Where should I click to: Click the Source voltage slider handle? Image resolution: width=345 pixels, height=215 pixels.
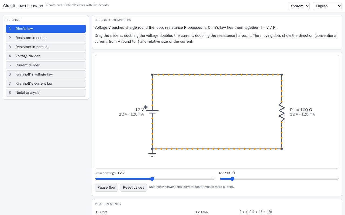point(152,179)
